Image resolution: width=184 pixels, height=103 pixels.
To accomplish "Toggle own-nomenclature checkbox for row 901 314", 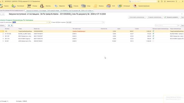I will [153, 39].
